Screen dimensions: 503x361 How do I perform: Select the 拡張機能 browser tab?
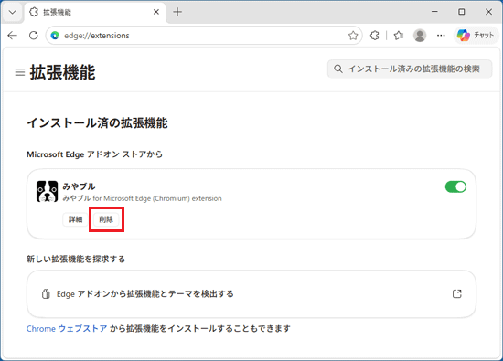[95, 12]
